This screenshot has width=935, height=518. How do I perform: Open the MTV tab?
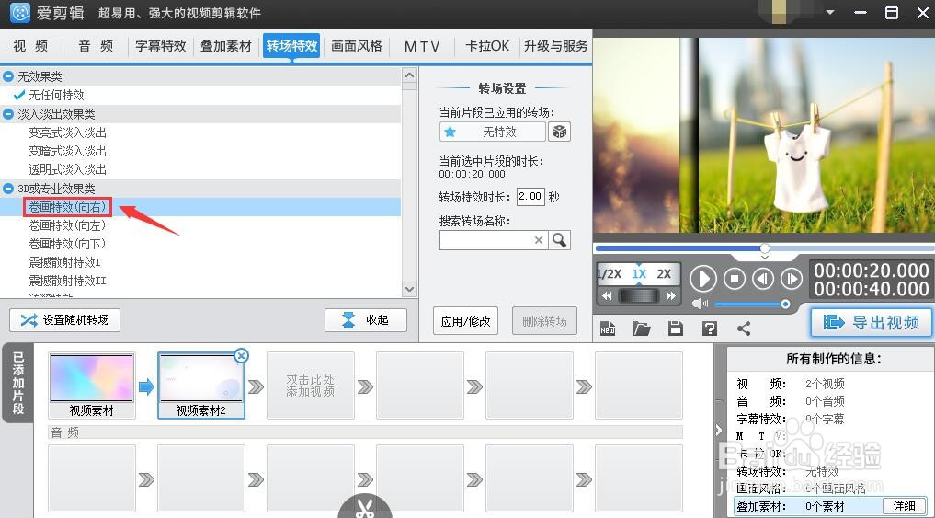[x=422, y=46]
